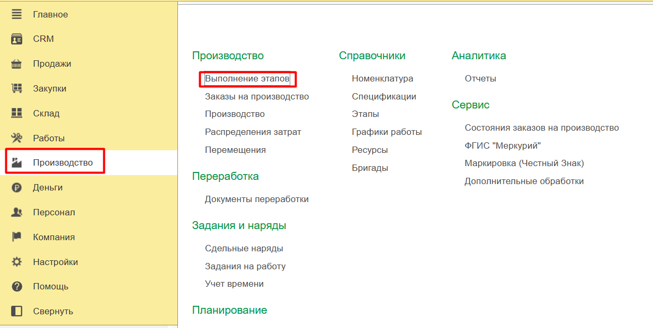
Task: Open Сдельные наряды
Action: [244, 249]
